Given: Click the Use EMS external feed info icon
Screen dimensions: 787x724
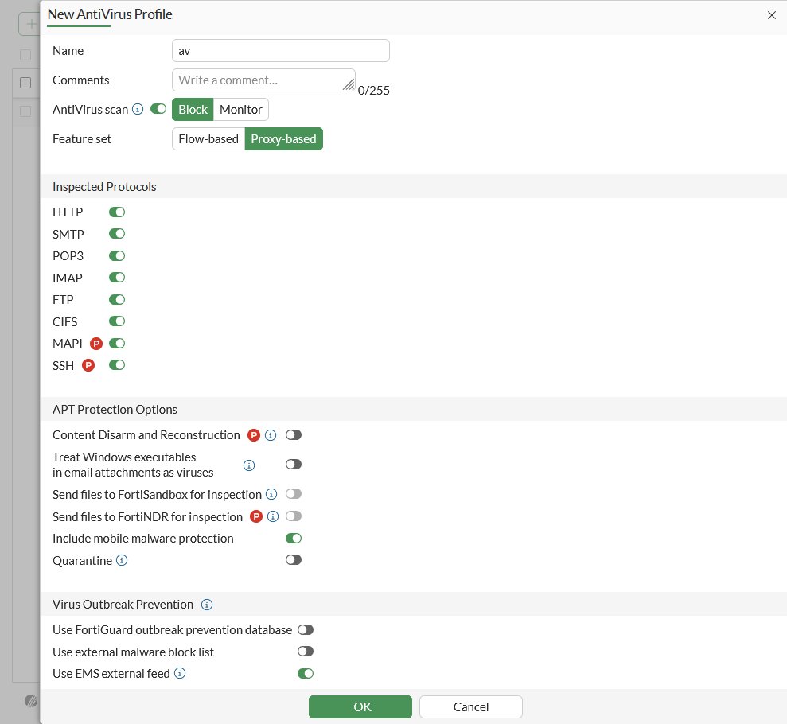Looking at the screenshot, I should pos(180,673).
